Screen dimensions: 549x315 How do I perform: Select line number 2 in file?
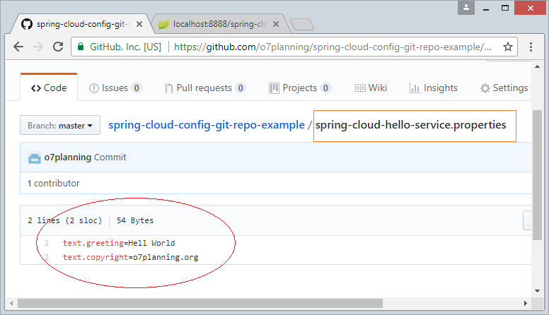point(47,257)
